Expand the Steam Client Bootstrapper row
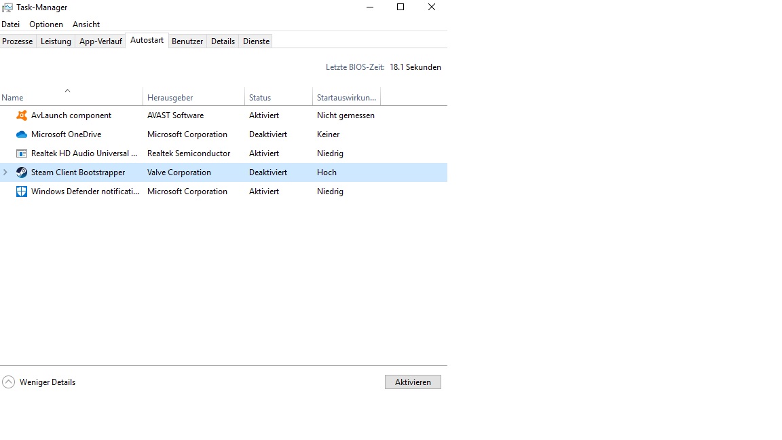 pyautogui.click(x=5, y=172)
